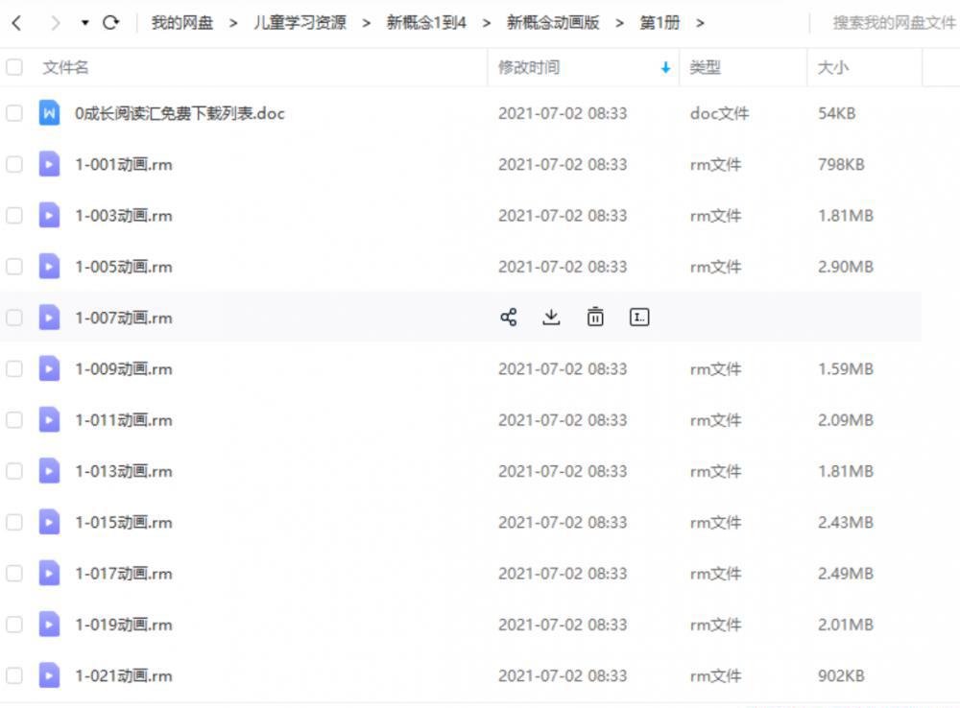Viewport: 960px width, 708px height.
Task: Click the 第1册 breadcrumb
Action: (660, 23)
